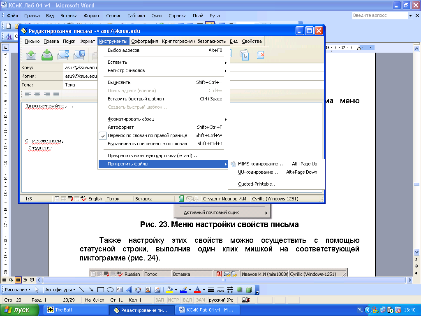Center text in the letter editor
The width and height of the screenshot is (421, 316).
click(x=37, y=95)
